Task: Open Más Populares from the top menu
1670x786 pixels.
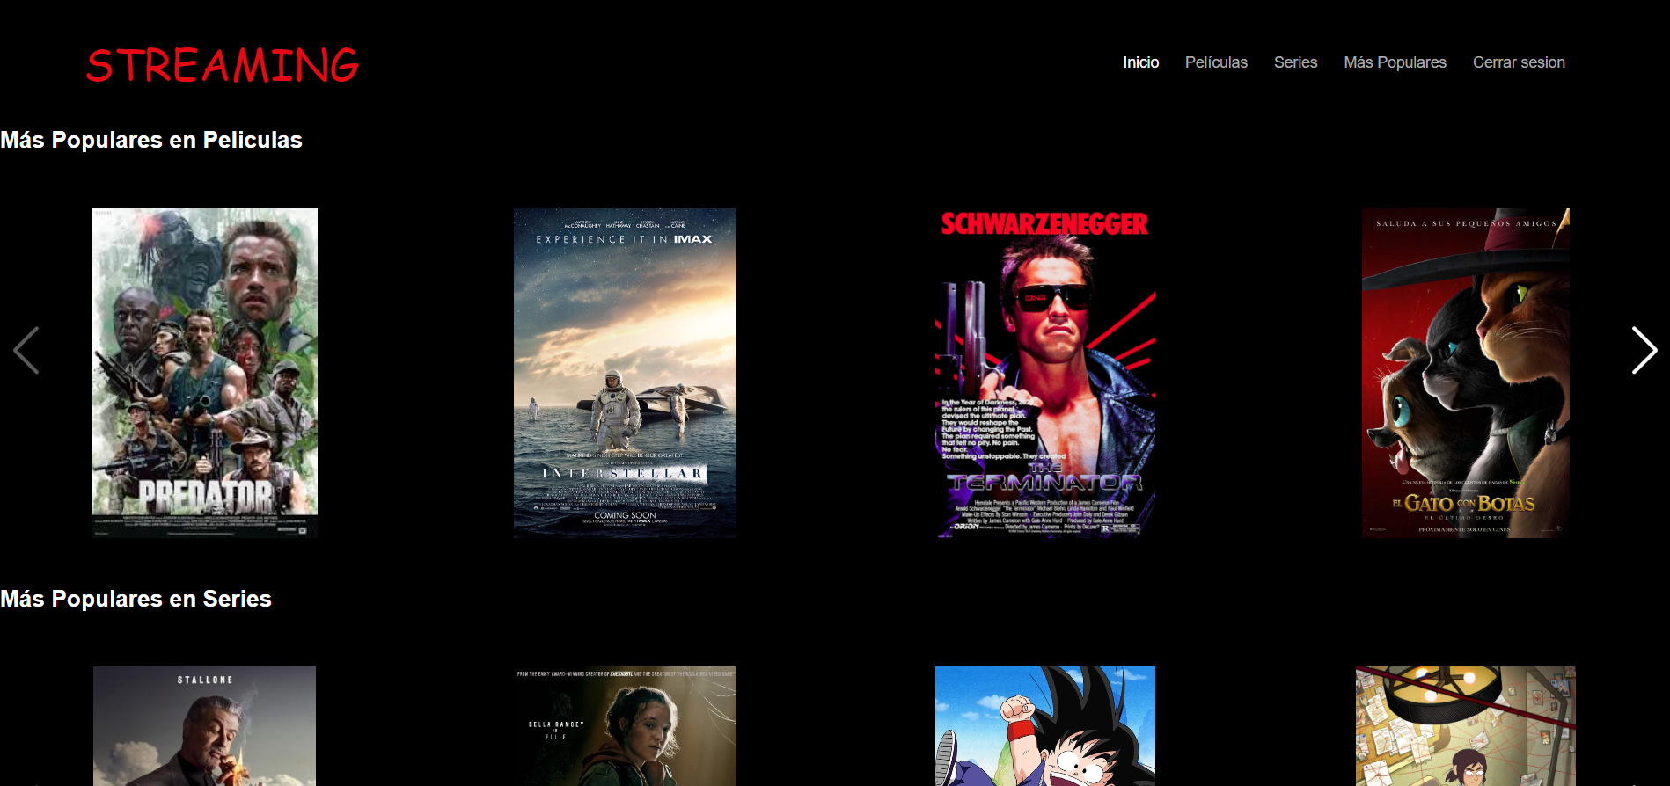Action: (1395, 62)
